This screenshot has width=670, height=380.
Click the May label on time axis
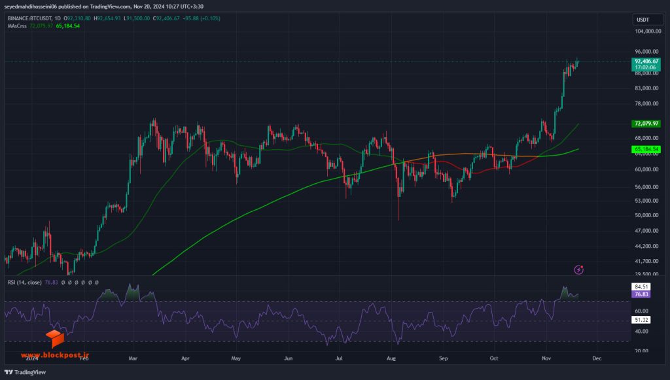(236, 358)
